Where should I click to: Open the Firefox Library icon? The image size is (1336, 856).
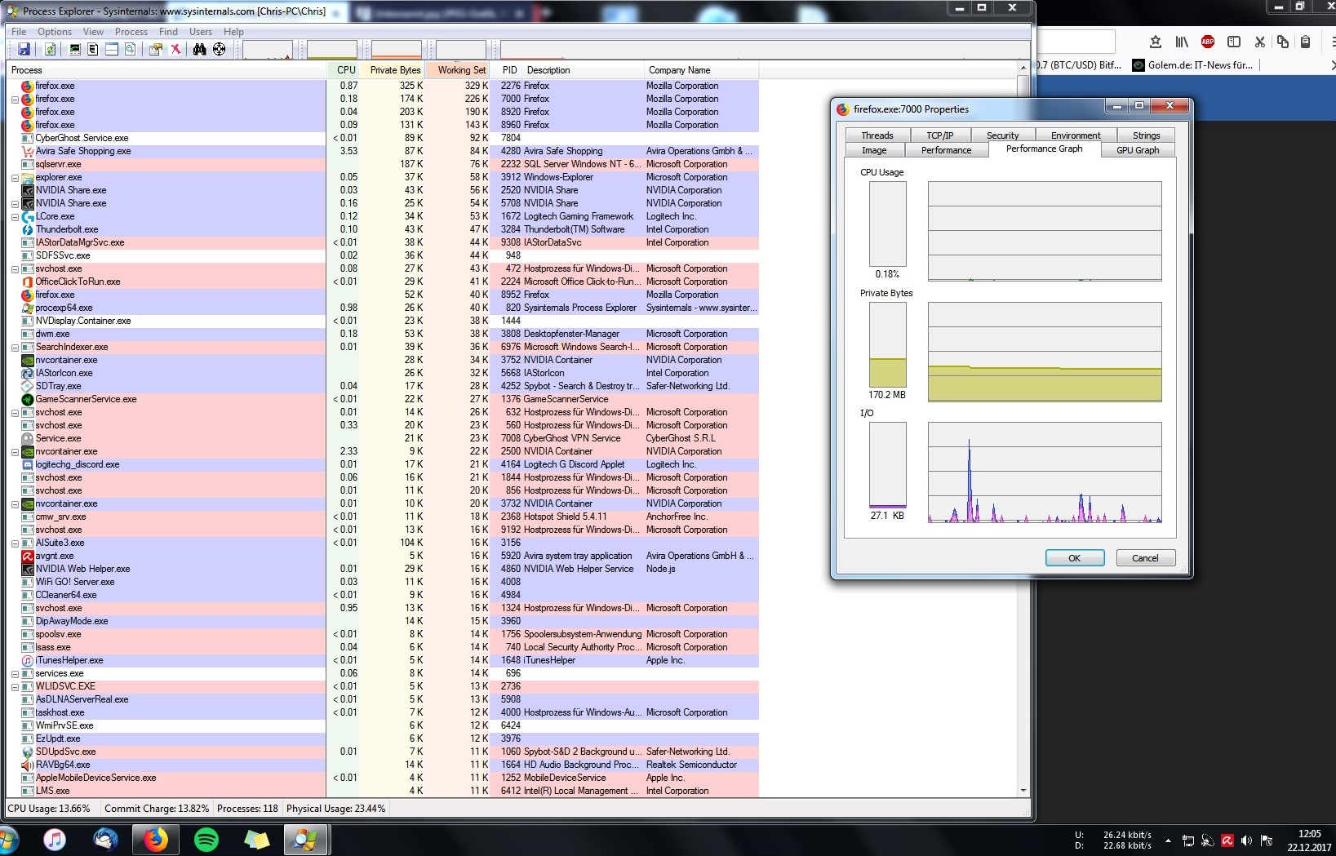click(1182, 42)
